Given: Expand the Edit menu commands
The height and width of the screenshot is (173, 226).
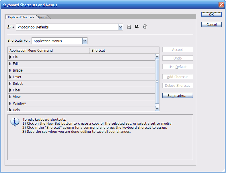Looking at the screenshot, I should point(10,64).
